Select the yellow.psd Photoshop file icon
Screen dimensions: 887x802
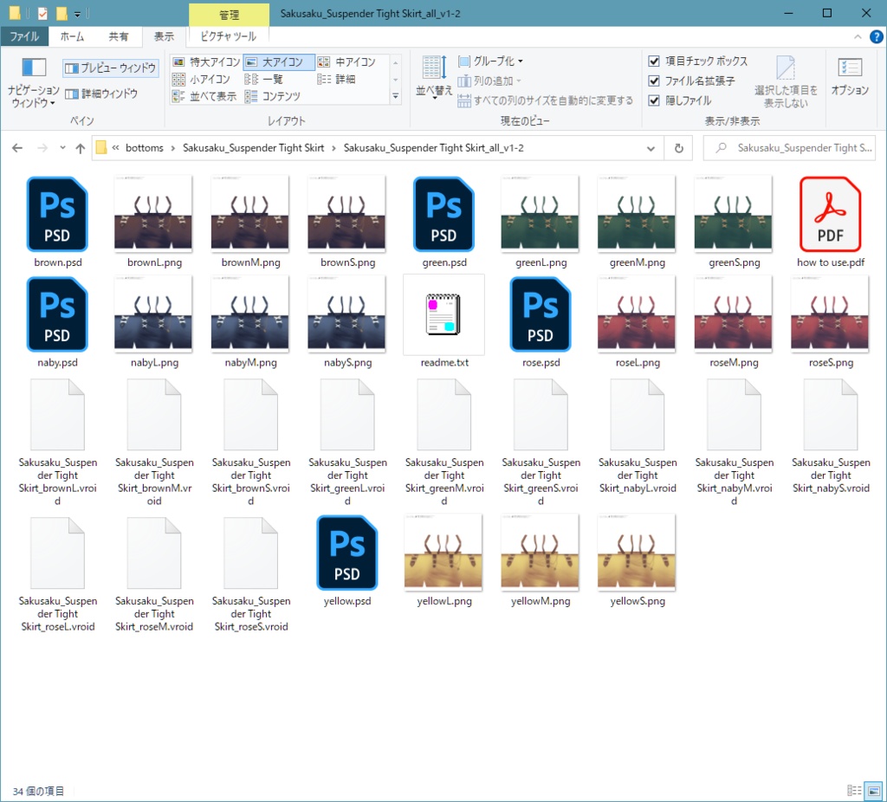pyautogui.click(x=346, y=553)
